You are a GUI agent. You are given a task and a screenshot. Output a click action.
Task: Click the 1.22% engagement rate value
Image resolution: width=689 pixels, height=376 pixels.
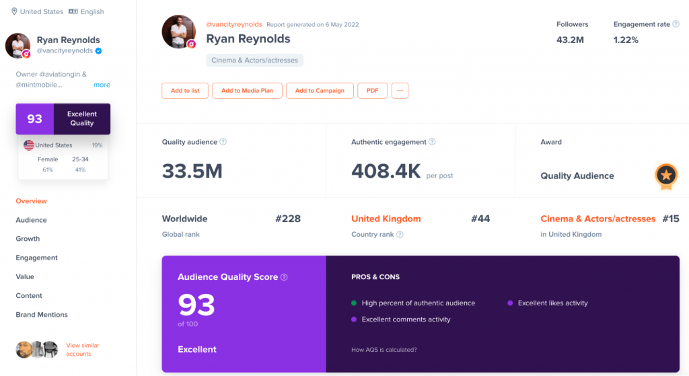626,40
